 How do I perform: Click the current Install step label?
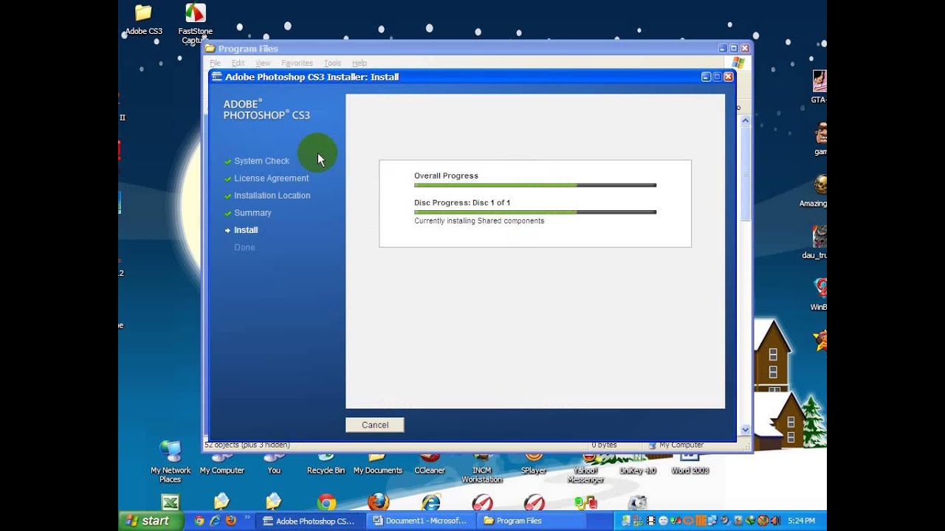point(246,230)
